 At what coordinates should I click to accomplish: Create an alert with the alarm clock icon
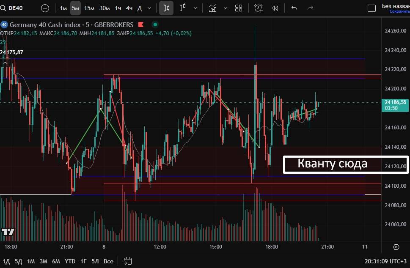pyautogui.click(x=258, y=8)
